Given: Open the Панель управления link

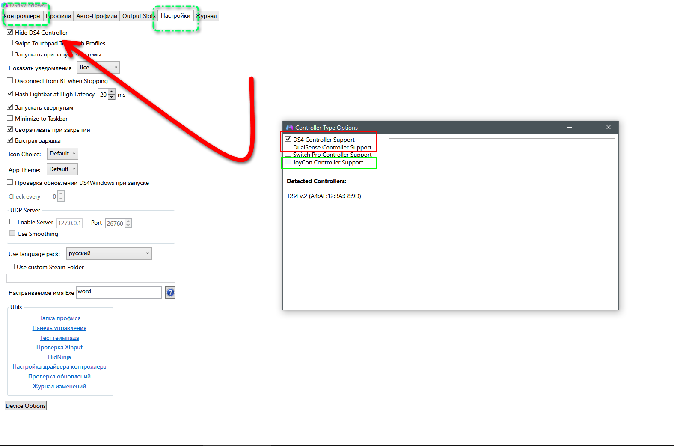Looking at the screenshot, I should pos(59,328).
